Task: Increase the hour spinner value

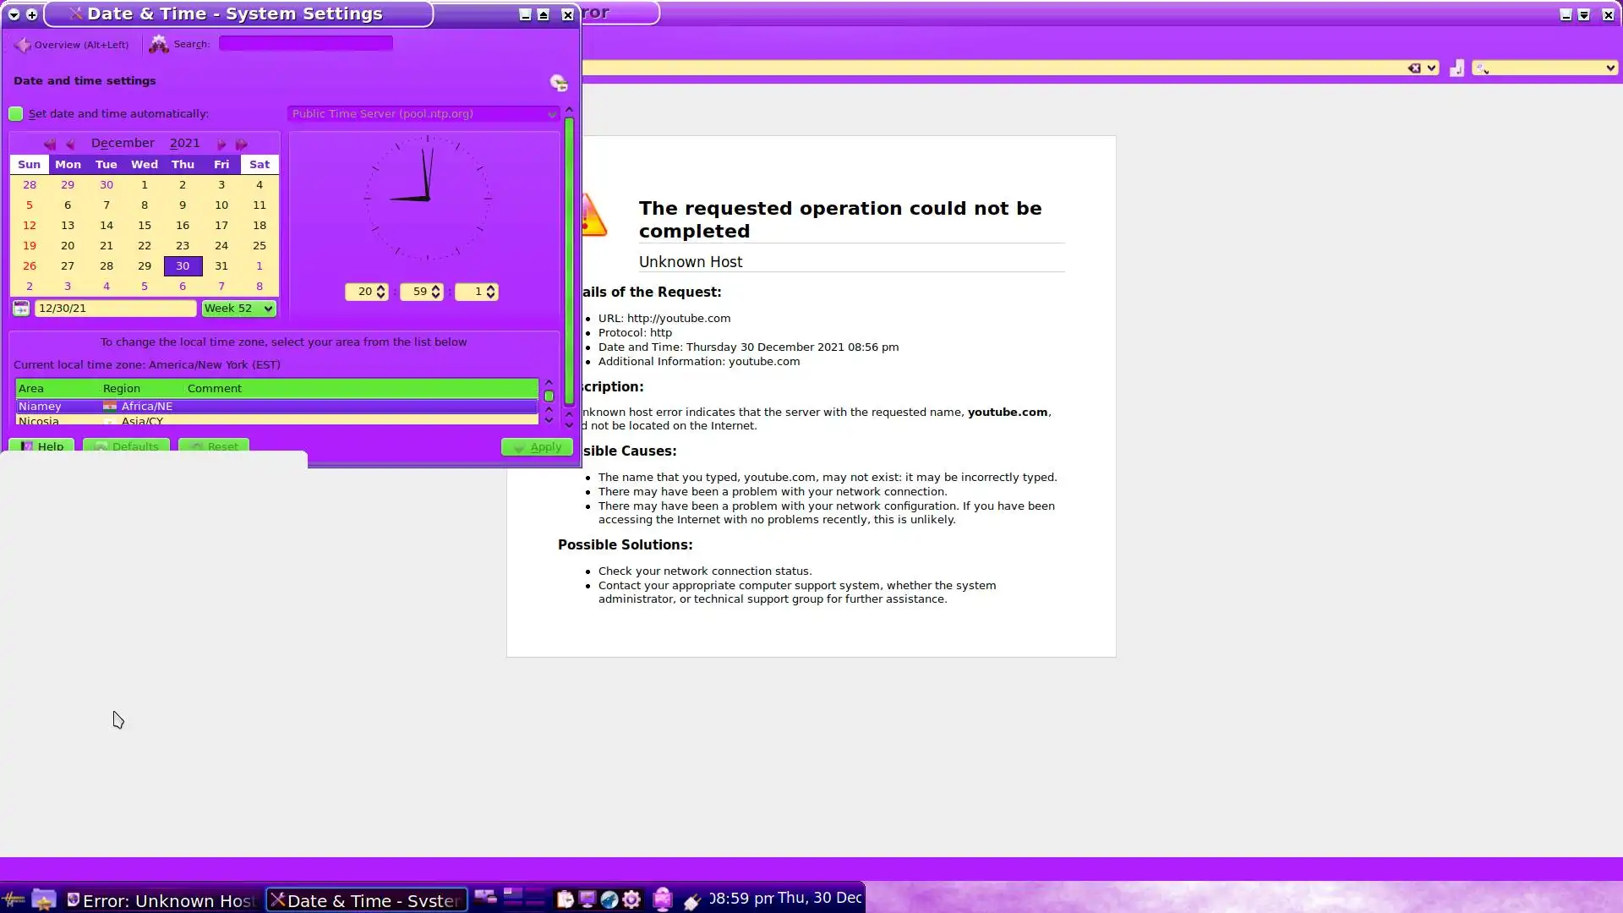Action: [381, 287]
